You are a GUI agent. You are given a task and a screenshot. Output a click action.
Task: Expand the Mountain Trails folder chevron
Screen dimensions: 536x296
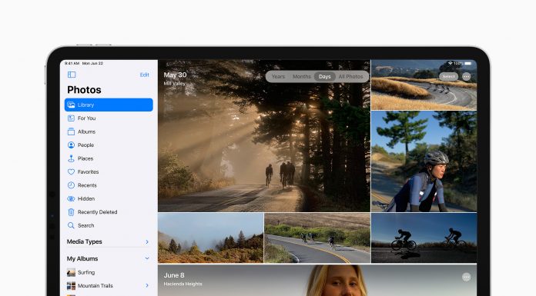point(147,285)
